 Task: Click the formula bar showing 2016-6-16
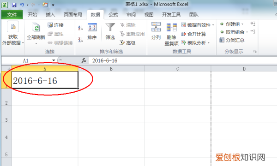click(182, 60)
